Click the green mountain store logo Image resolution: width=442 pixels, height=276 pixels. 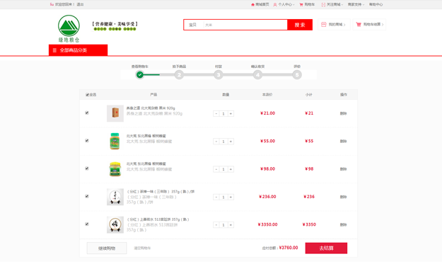pyautogui.click(x=69, y=28)
